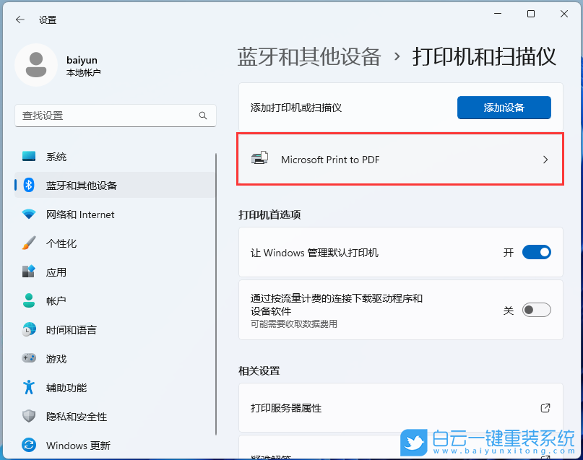Image resolution: width=583 pixels, height=460 pixels.
Task: Click the 帐户 accounts icon
Action: tap(29, 301)
